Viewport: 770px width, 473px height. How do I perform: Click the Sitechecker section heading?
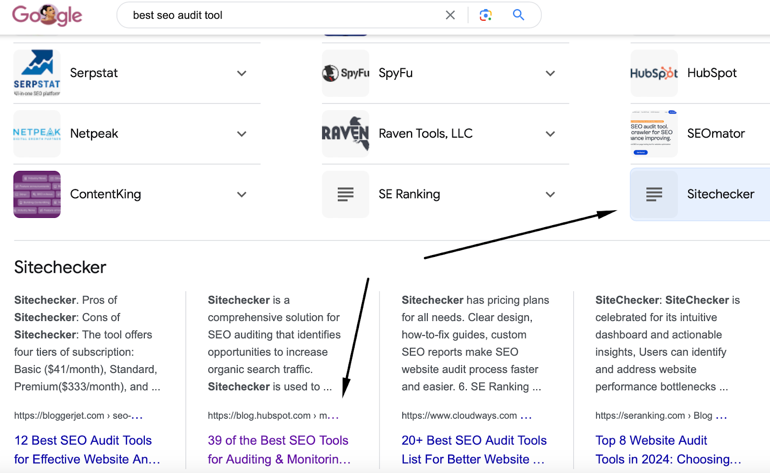(x=60, y=268)
